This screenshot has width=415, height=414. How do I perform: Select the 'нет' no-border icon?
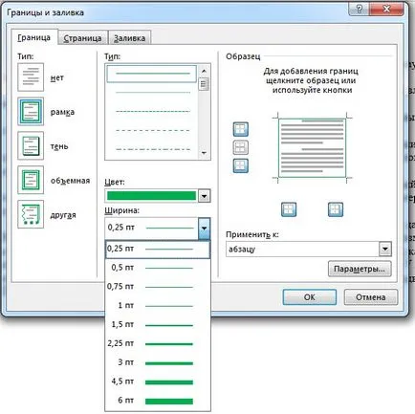pos(31,77)
